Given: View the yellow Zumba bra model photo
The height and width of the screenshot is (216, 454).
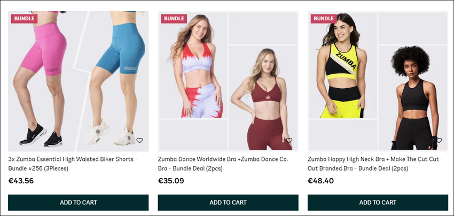Looking at the screenshot, I should pyautogui.click(x=343, y=65).
